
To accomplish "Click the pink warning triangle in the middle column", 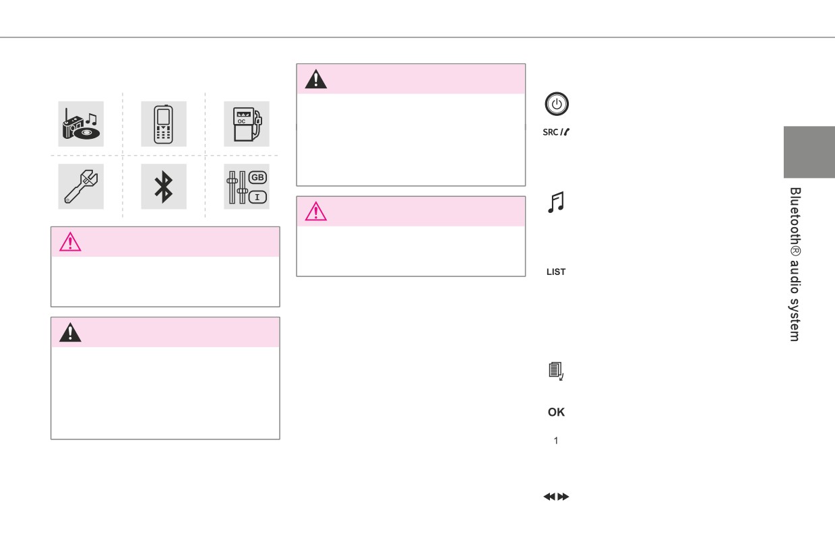I will point(315,212).
